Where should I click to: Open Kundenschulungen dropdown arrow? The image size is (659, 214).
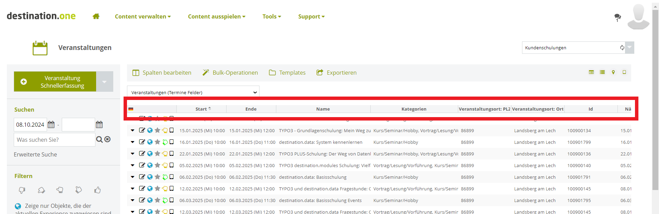pos(629,48)
